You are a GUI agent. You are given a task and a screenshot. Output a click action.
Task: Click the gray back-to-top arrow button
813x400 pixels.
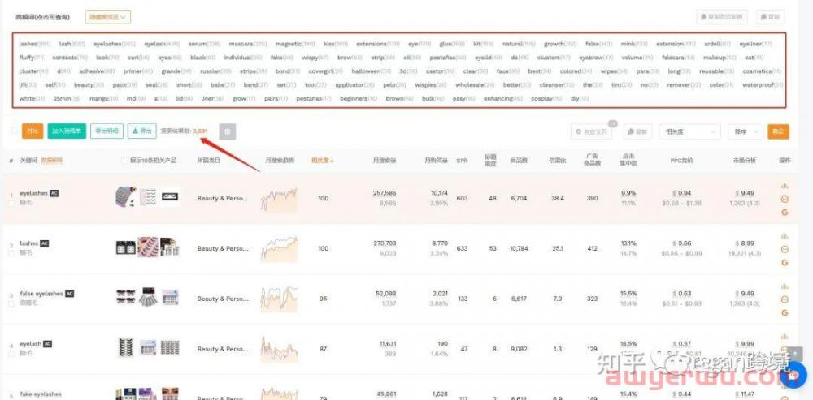click(795, 354)
